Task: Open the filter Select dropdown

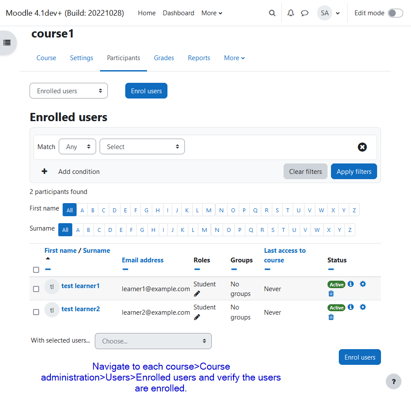Action: [142, 146]
